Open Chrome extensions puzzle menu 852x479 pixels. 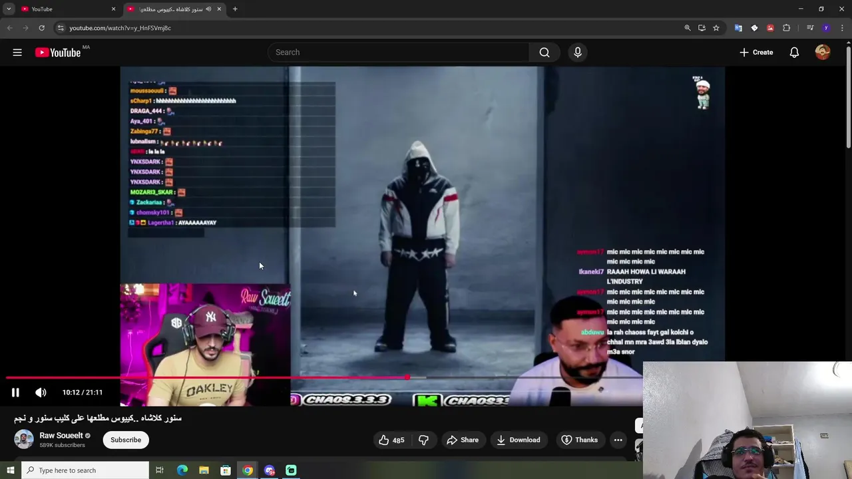click(x=786, y=28)
